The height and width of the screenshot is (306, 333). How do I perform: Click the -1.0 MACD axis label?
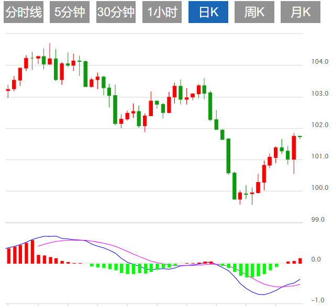click(316, 300)
